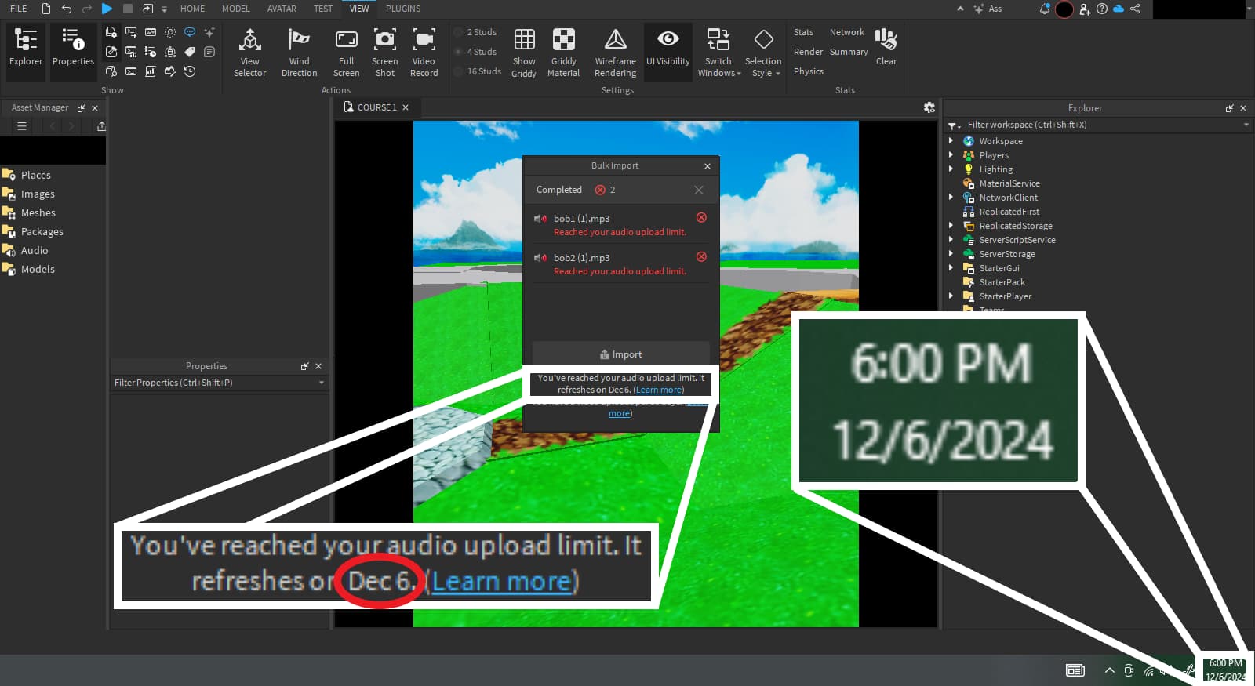Toggle Show Grid

524,53
